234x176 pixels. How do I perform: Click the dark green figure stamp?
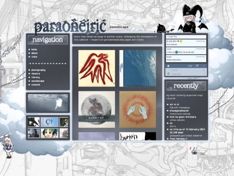[64, 122]
